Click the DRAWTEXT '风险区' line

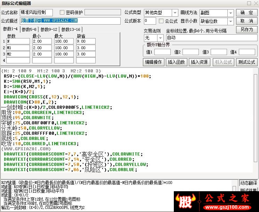[70, 170]
